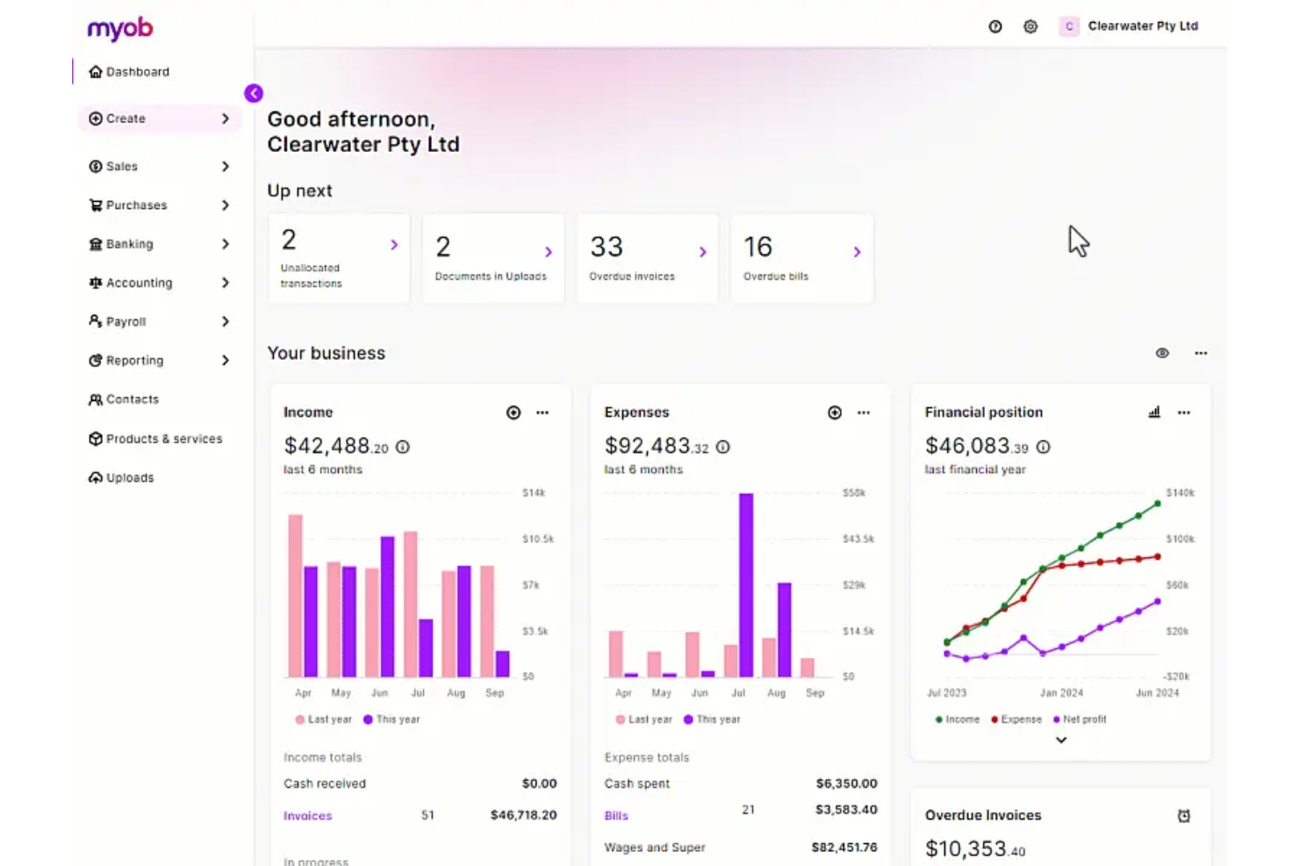Click the Contacts people icon
This screenshot has width=1299, height=866.
tap(96, 399)
